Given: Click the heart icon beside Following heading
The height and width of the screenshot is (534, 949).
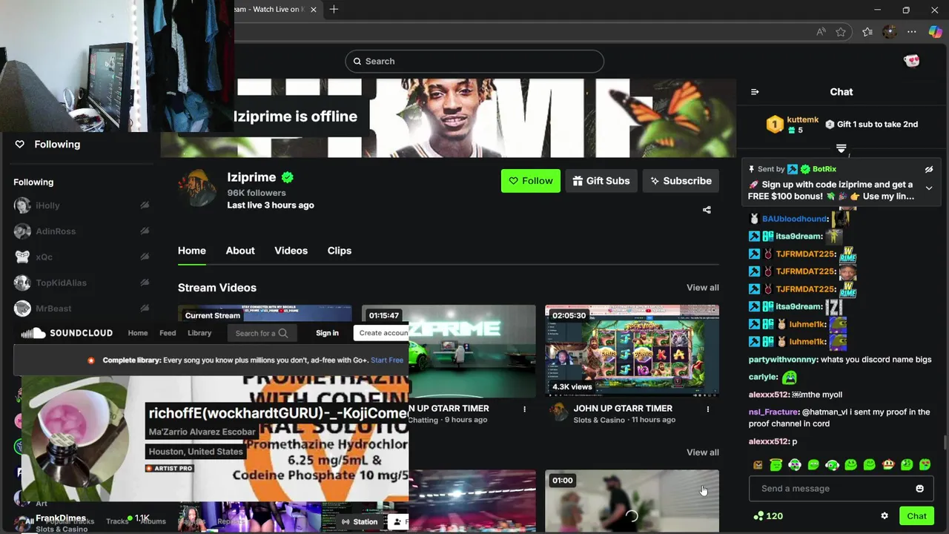Looking at the screenshot, I should coord(20,145).
